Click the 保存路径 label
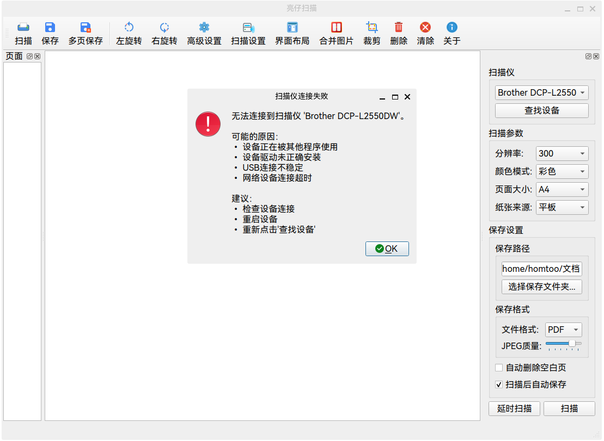 click(513, 249)
